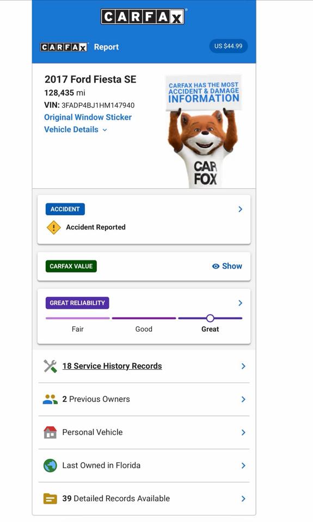This screenshot has width=313, height=522.
Task: Click the reliability slider handle at Great
Action: tap(210, 318)
